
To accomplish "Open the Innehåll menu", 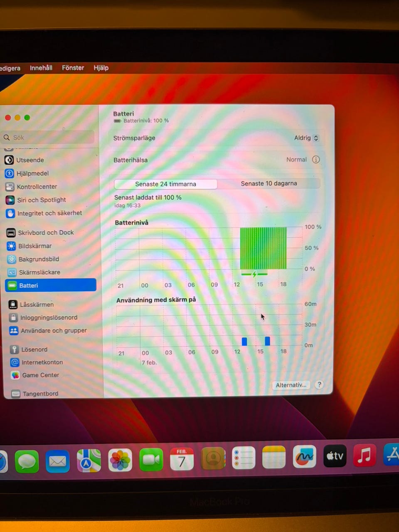I will click(41, 68).
